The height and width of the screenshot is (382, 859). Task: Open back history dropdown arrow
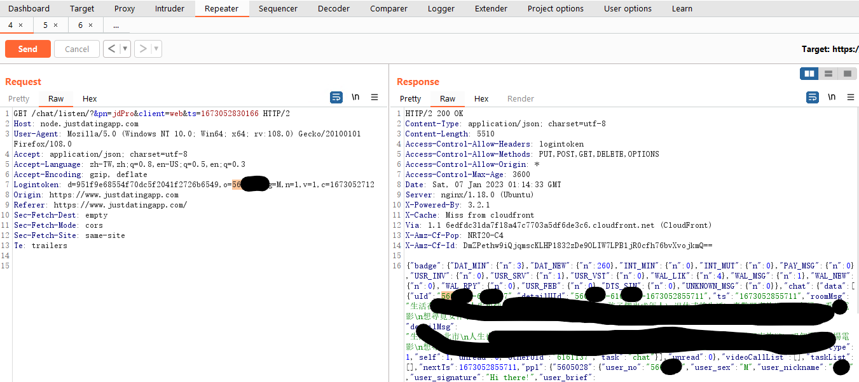[125, 49]
